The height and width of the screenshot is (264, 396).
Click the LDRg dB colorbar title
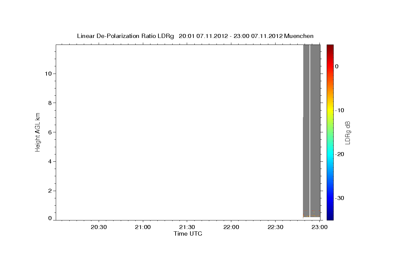tap(347, 132)
